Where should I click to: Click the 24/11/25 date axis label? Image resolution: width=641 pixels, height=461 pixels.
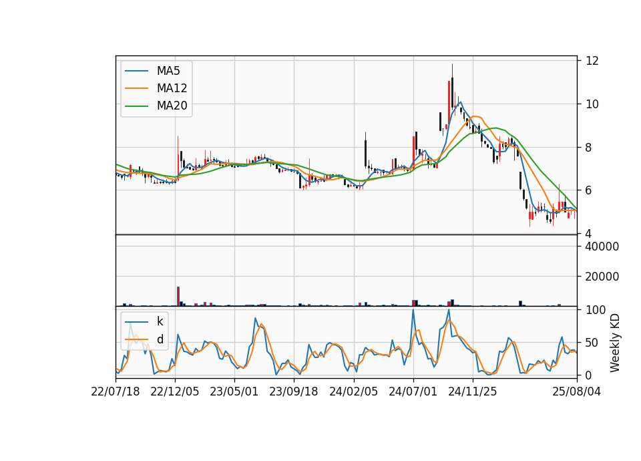pos(473,392)
